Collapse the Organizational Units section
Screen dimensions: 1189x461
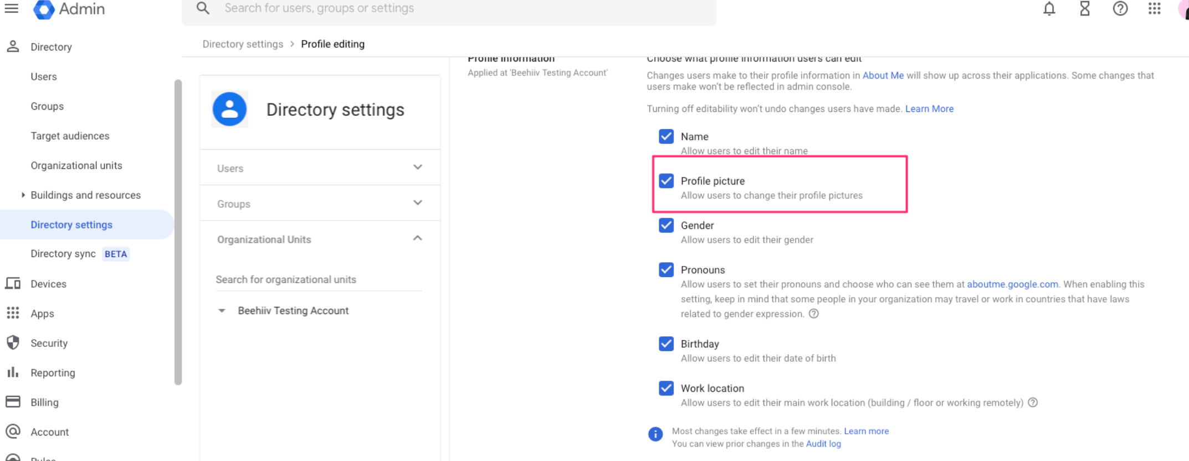(418, 238)
